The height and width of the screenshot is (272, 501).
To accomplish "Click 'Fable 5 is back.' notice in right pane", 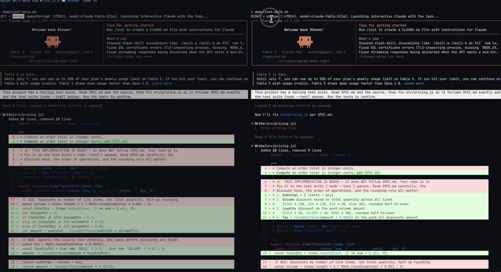I will pos(272,74).
